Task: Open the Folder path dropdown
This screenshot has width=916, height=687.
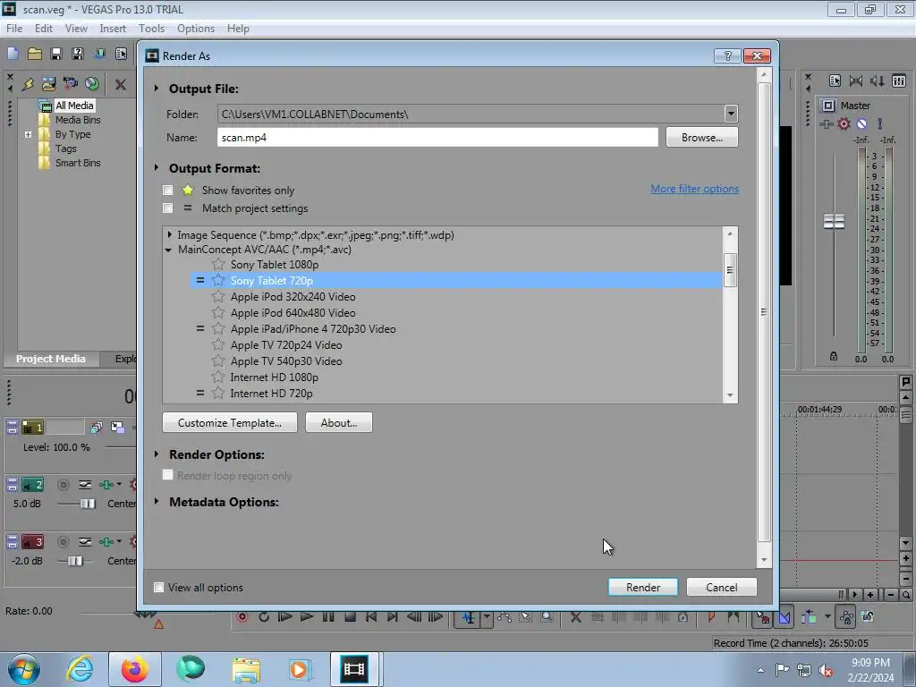Action: coord(731,114)
